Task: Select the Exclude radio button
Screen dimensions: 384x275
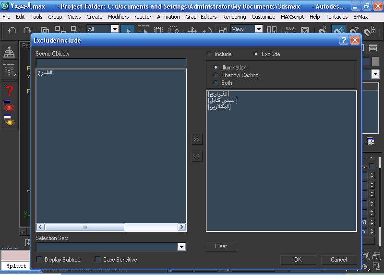Action: tap(256, 54)
